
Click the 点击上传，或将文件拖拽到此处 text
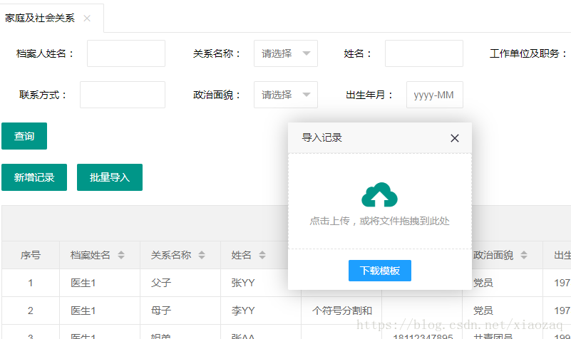coord(379,221)
